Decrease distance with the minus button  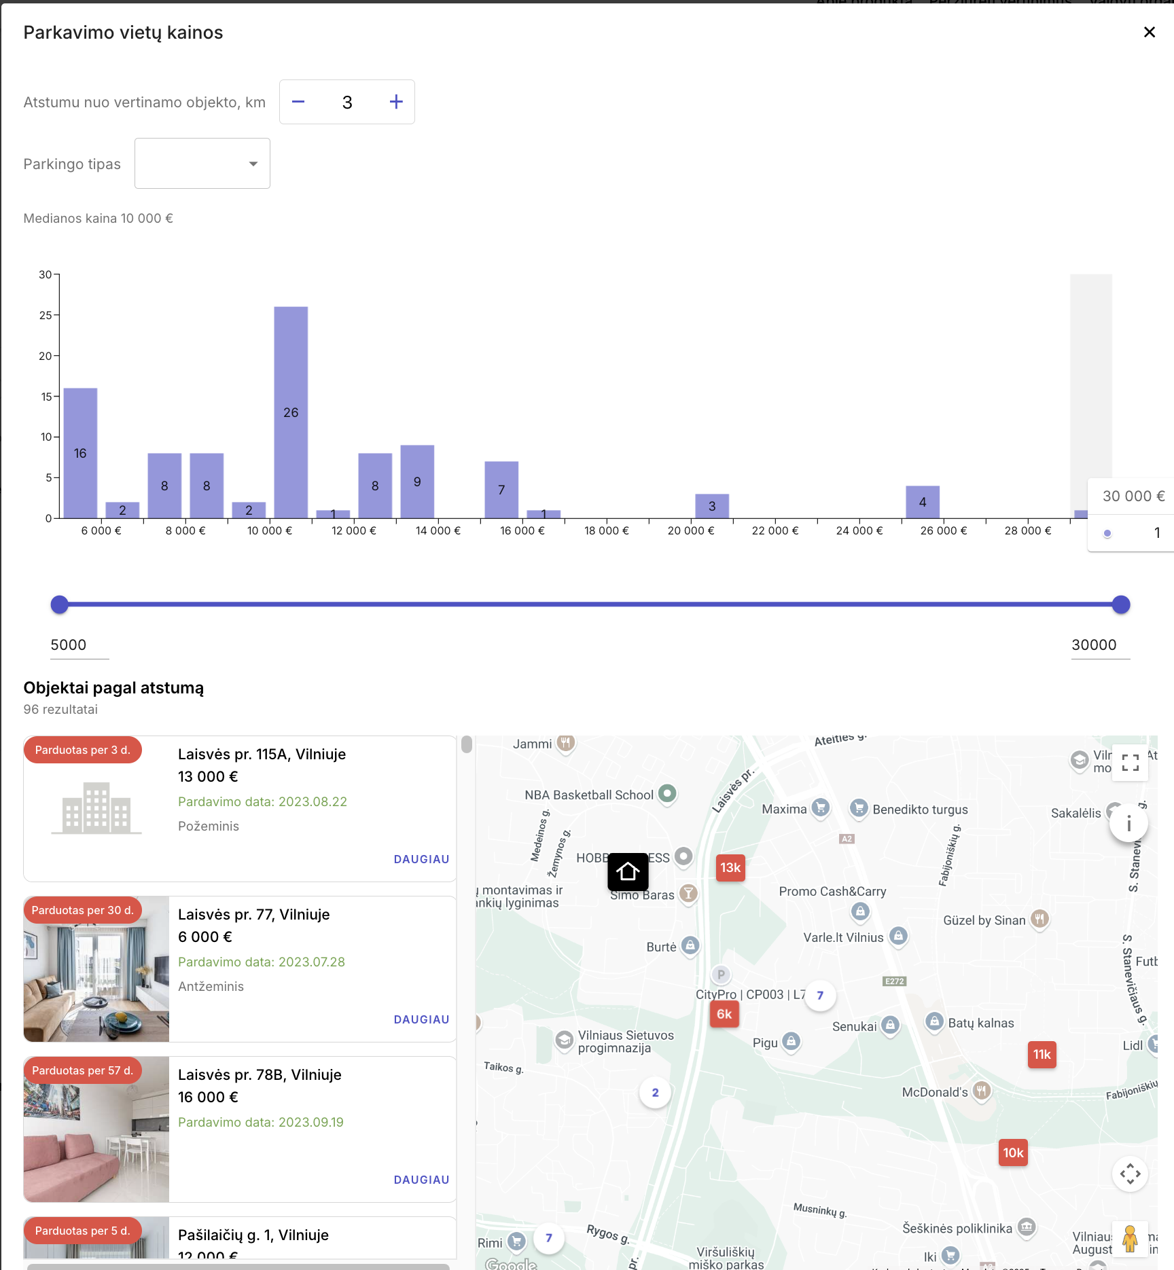pyautogui.click(x=298, y=102)
